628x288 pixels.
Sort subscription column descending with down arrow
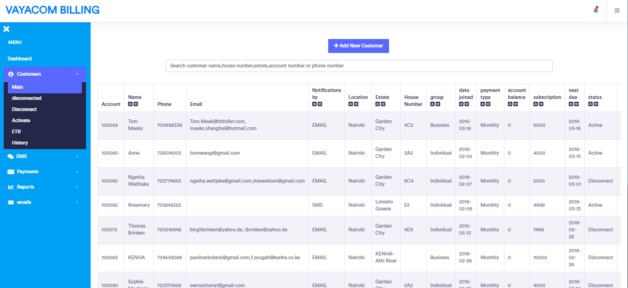click(x=542, y=104)
